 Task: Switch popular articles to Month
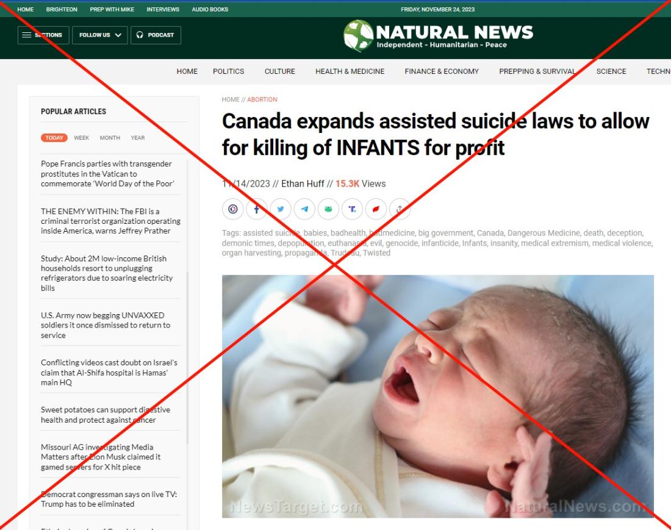[x=110, y=138]
